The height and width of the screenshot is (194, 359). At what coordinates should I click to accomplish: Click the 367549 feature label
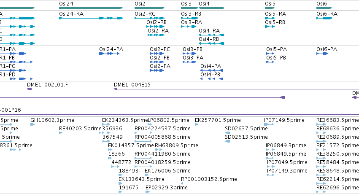(x=112, y=137)
